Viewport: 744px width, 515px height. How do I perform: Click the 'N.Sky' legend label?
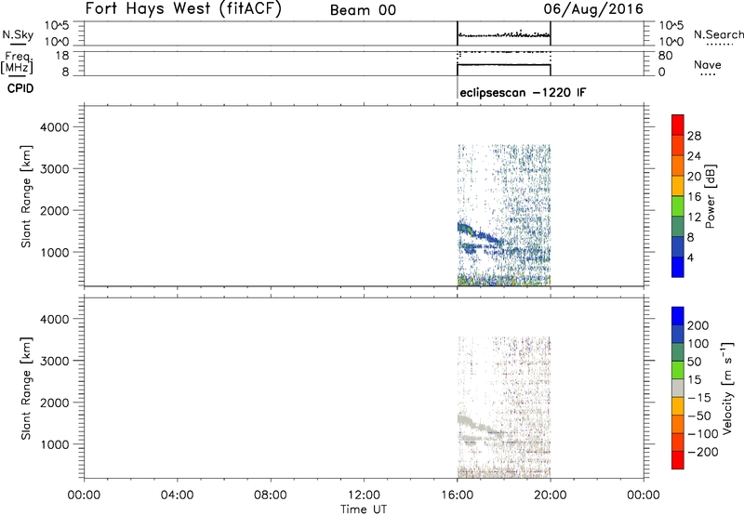pos(18,34)
